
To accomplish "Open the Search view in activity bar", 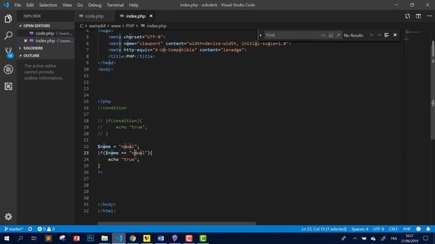I will click(8, 35).
